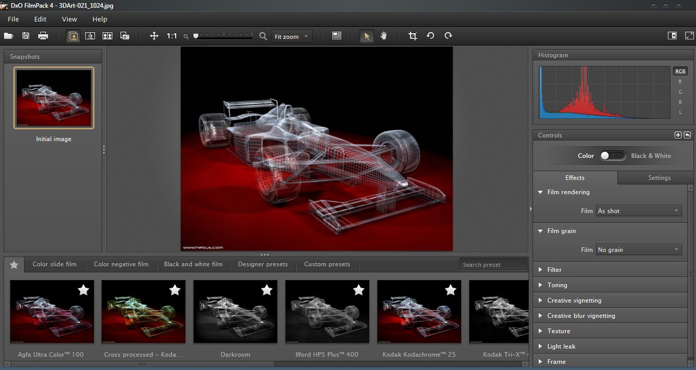Open the Film rendering 'As shot' dropdown
696x370 pixels.
[x=639, y=211]
